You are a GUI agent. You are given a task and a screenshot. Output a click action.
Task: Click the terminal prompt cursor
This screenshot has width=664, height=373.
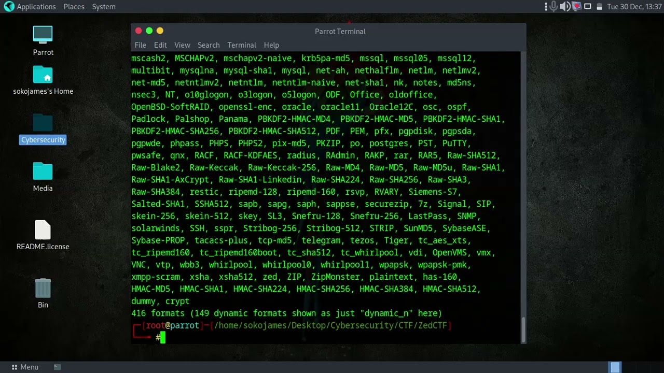click(162, 337)
